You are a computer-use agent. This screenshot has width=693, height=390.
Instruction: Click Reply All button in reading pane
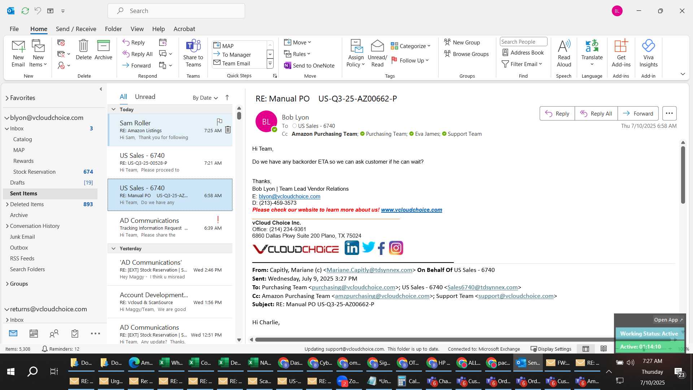tap(596, 113)
